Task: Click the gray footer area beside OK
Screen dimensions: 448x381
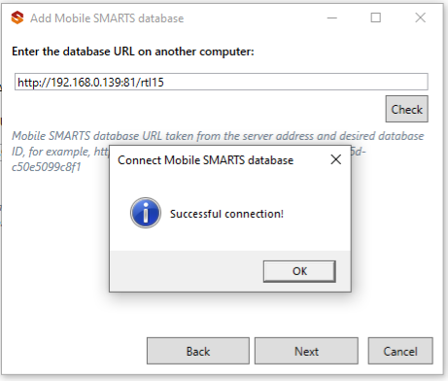Action: (187, 271)
